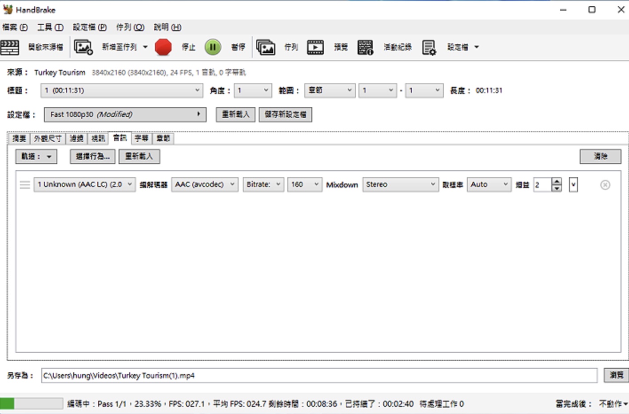Open the AAC (avcodec) encoder dropdown
The height and width of the screenshot is (414, 629).
click(205, 184)
